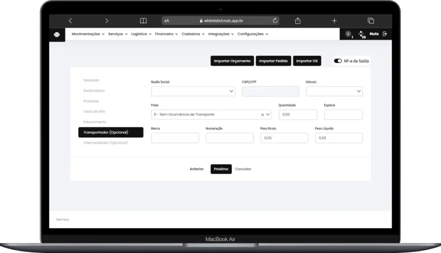
Task: Click the app logo in top-left corner
Action: pyautogui.click(x=57, y=34)
